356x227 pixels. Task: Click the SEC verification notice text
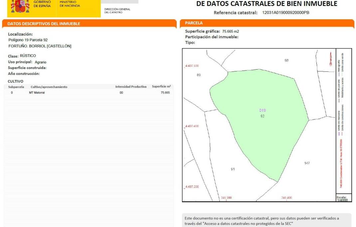[x=262, y=221]
